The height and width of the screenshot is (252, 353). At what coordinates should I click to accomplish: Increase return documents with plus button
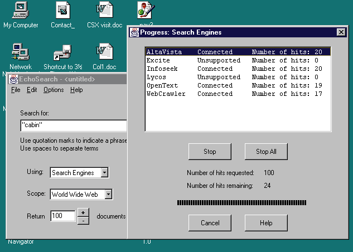(83, 212)
